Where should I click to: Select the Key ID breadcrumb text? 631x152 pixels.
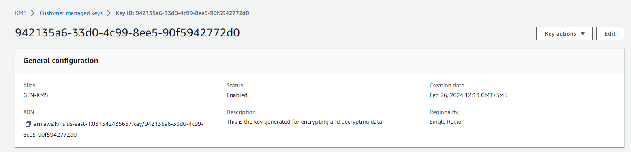(182, 13)
